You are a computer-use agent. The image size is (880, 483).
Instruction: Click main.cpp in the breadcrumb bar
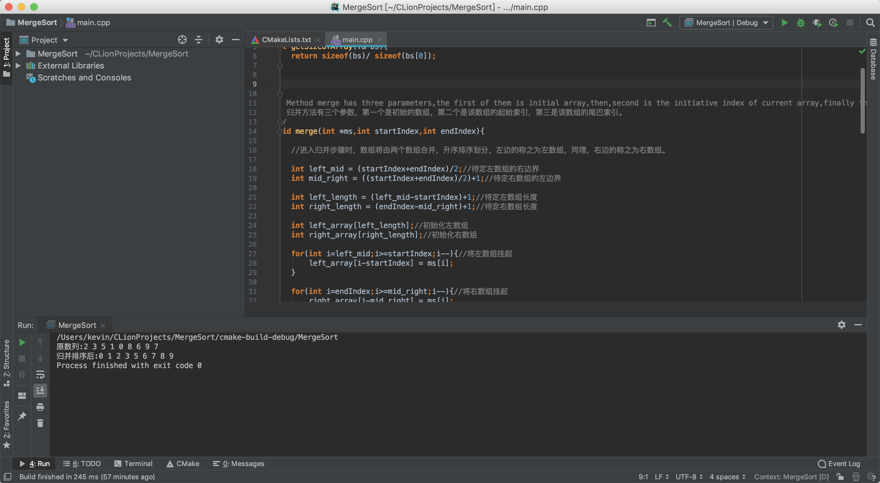click(88, 23)
